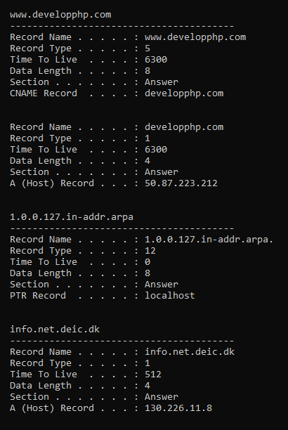Click the PTR Record label
The width and height of the screenshot is (288, 430).
[38, 296]
